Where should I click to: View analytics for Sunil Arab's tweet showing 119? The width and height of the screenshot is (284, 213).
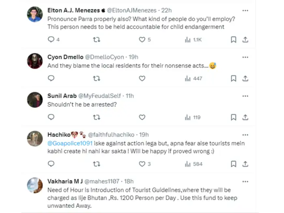coord(193,117)
